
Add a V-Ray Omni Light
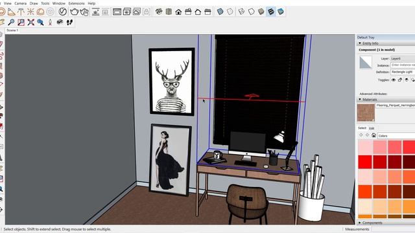pyautogui.click(x=30, y=12)
